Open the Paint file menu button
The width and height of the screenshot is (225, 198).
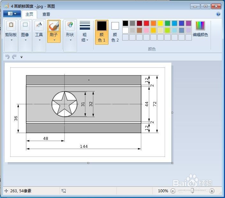click(x=12, y=14)
